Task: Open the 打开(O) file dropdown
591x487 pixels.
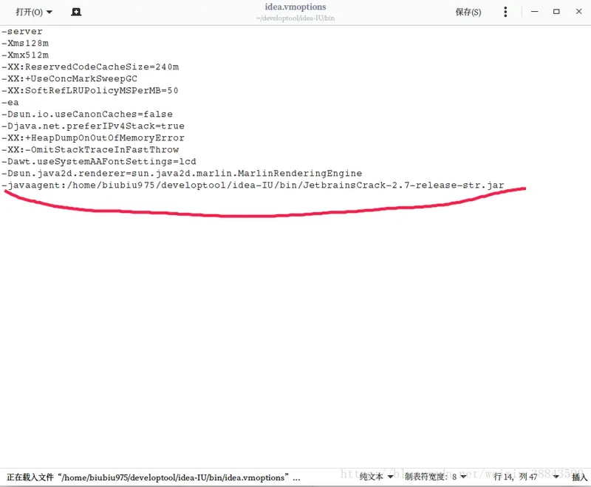Action: 34,13
